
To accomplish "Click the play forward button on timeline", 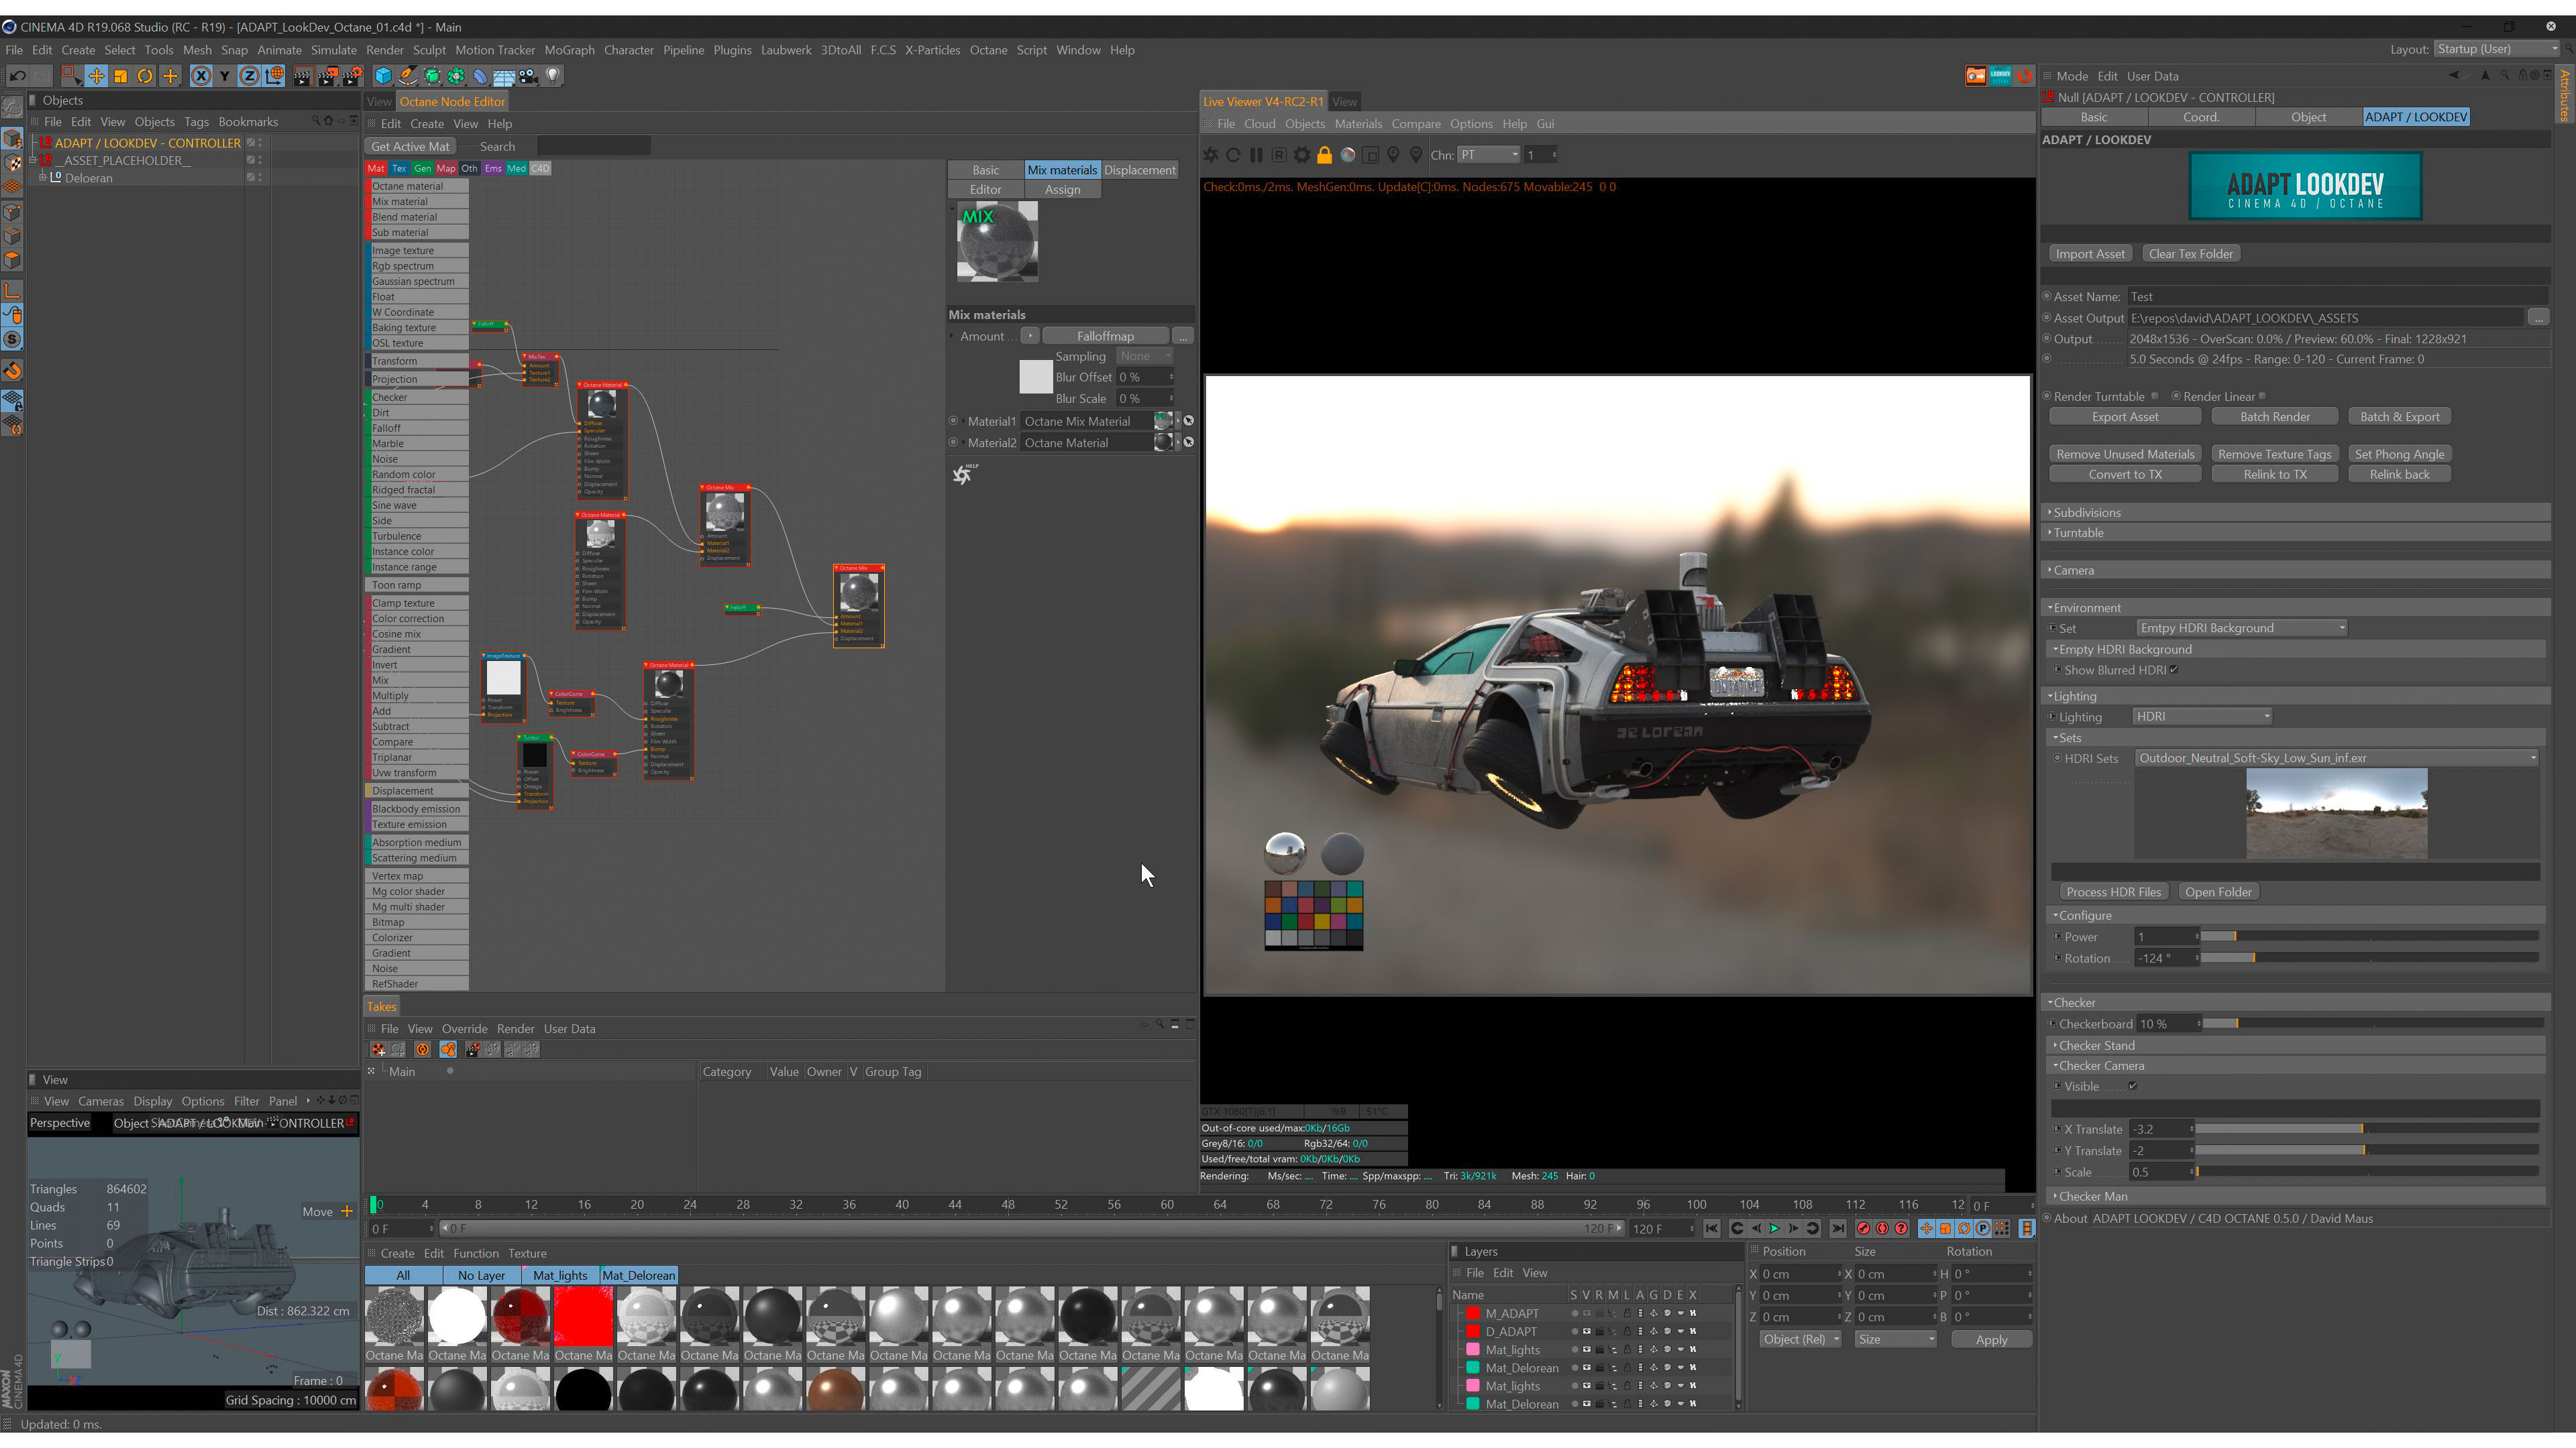I will click(x=1774, y=1229).
